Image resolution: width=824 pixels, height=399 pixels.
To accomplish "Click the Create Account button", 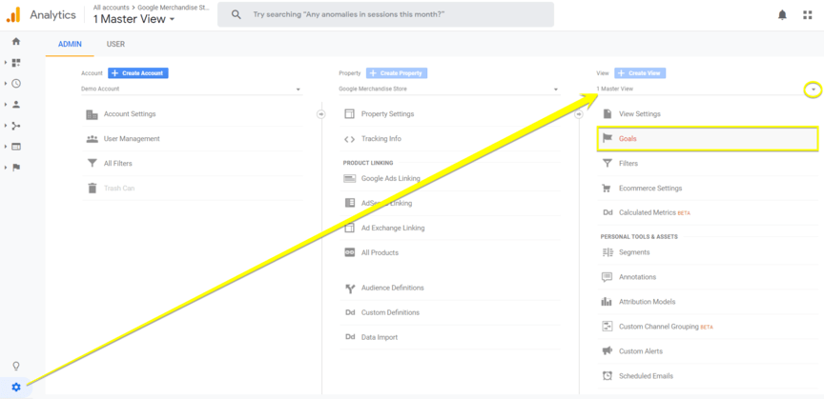I will (x=138, y=73).
